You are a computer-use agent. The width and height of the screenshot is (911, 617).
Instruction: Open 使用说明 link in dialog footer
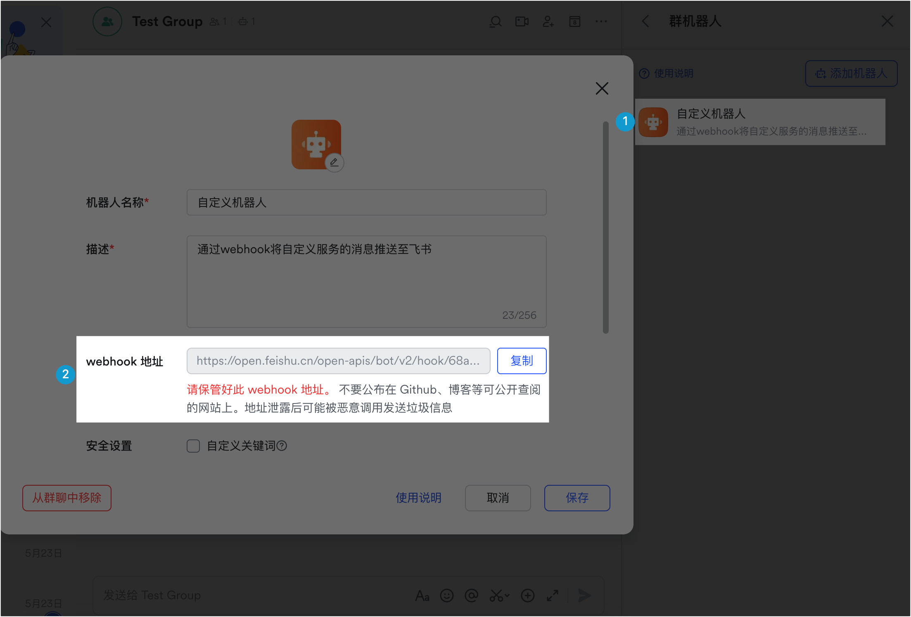tap(418, 498)
